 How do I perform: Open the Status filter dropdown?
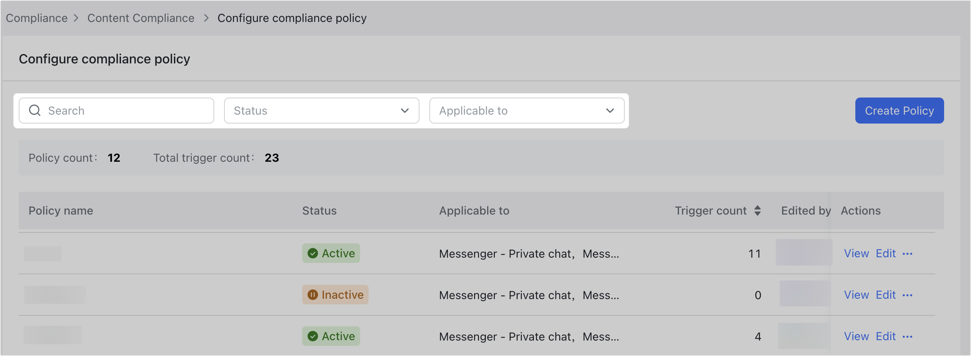[322, 111]
